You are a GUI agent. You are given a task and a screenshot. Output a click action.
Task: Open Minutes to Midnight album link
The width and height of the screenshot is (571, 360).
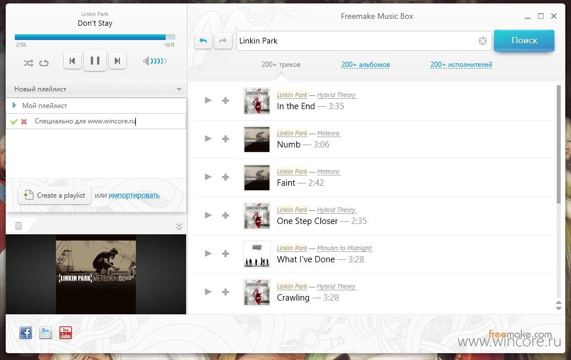(344, 248)
